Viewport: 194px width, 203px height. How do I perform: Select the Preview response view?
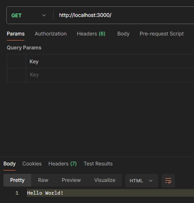click(x=71, y=180)
